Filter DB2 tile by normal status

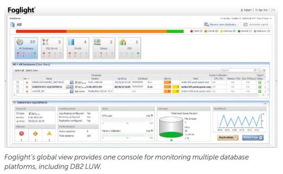click(x=138, y=53)
